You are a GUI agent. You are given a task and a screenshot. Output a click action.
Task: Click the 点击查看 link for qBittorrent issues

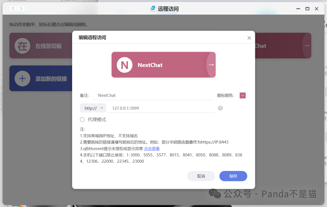pos(152,148)
